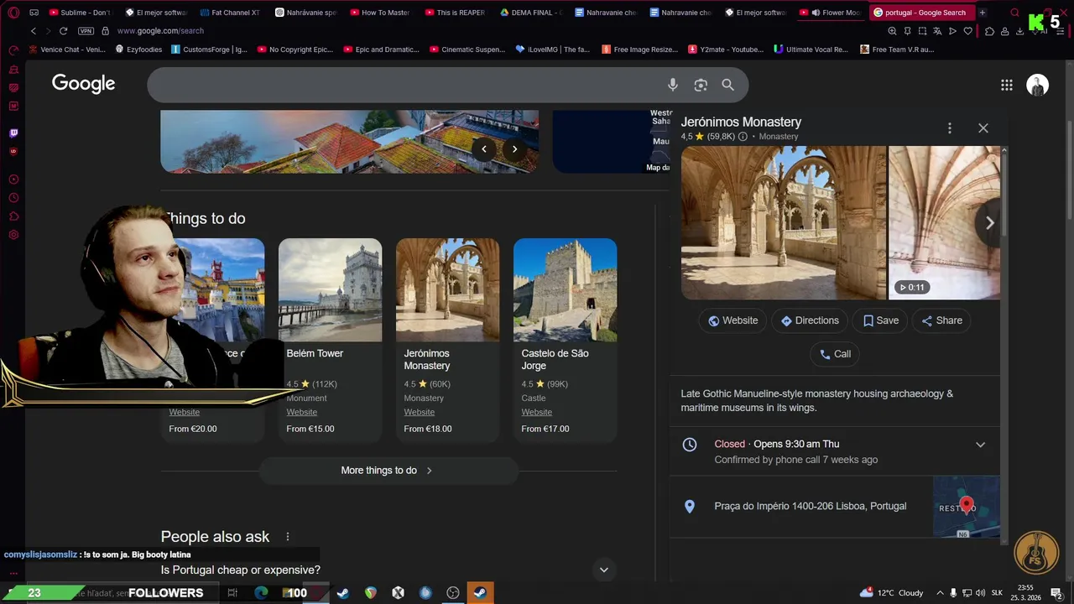Open a new browser tab
Viewport: 1074px width, 604px height.
(x=983, y=13)
